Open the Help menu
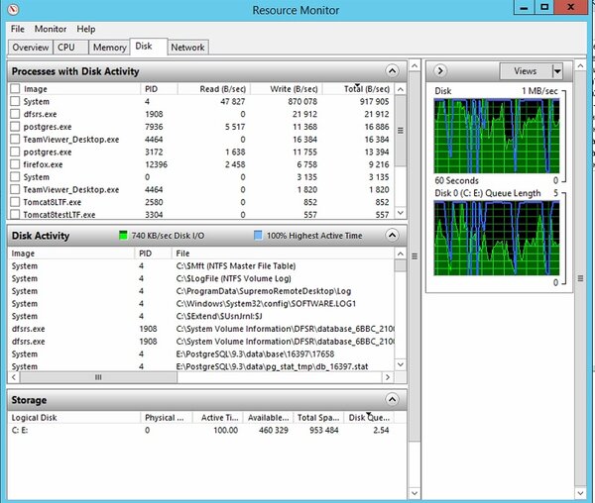 click(x=86, y=29)
